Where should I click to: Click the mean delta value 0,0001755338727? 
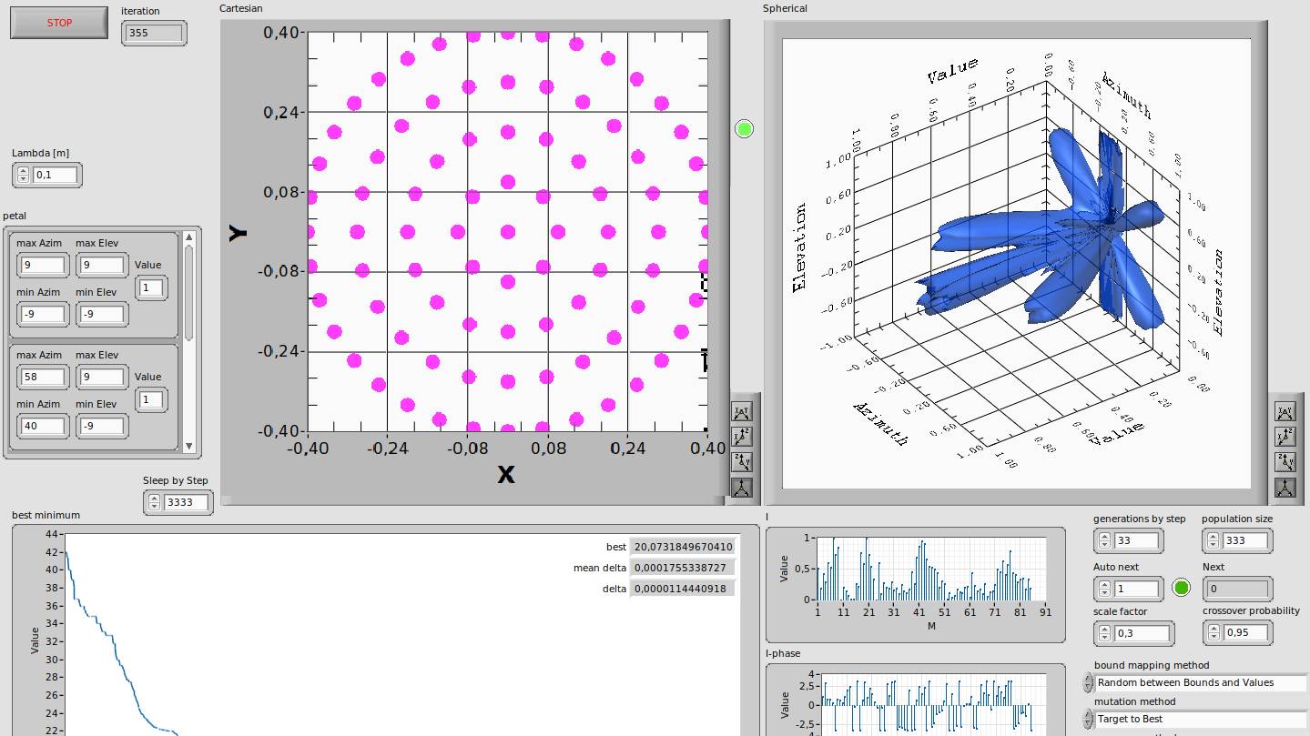click(x=683, y=568)
